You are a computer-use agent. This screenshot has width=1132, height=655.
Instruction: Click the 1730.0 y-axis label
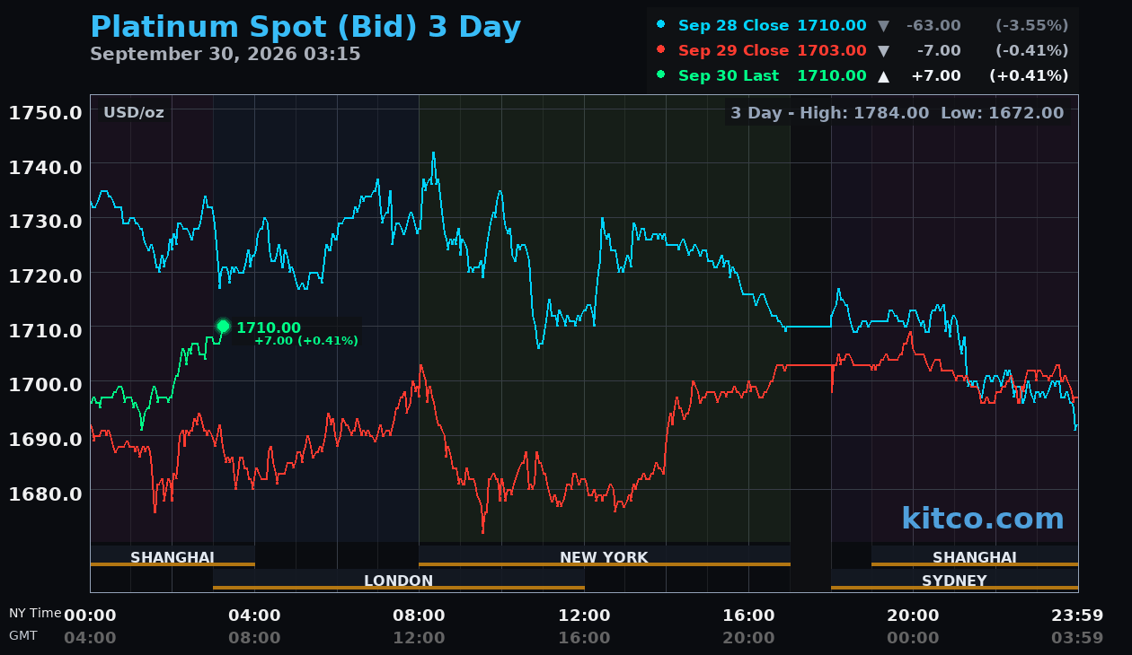46,221
